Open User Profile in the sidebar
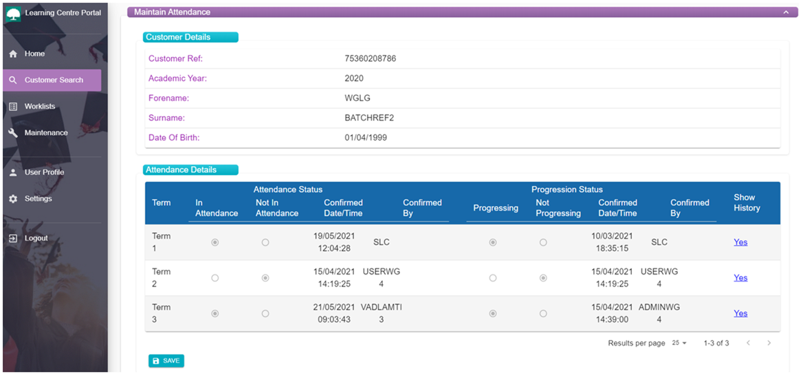The height and width of the screenshot is (376, 803). coord(52,173)
